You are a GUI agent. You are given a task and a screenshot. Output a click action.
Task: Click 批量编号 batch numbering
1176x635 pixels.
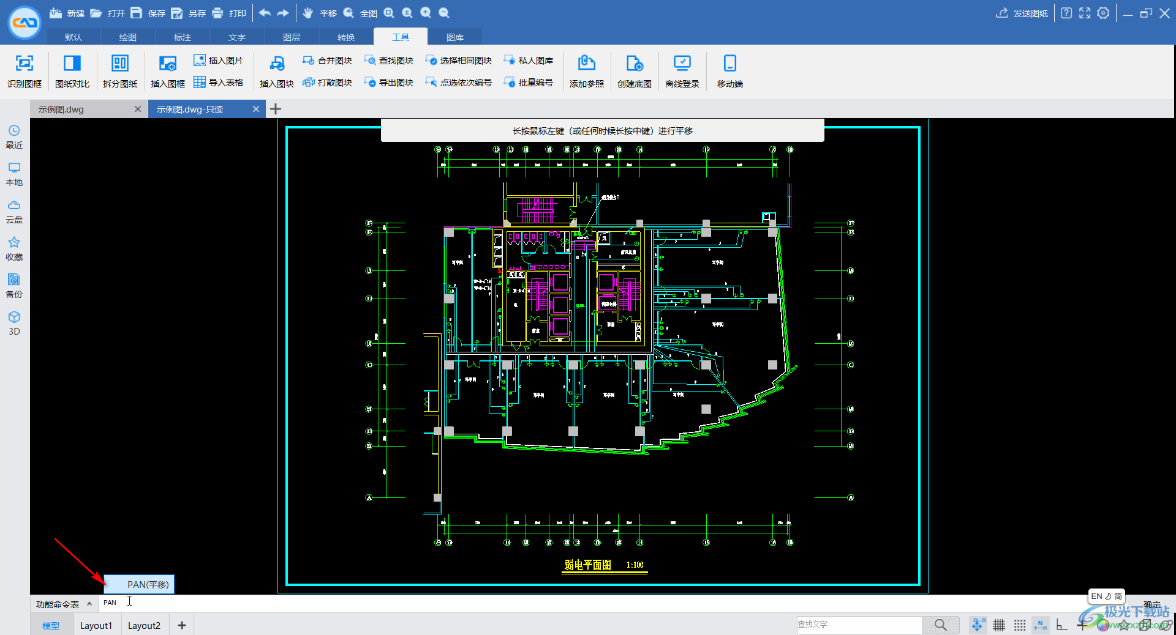(529, 83)
